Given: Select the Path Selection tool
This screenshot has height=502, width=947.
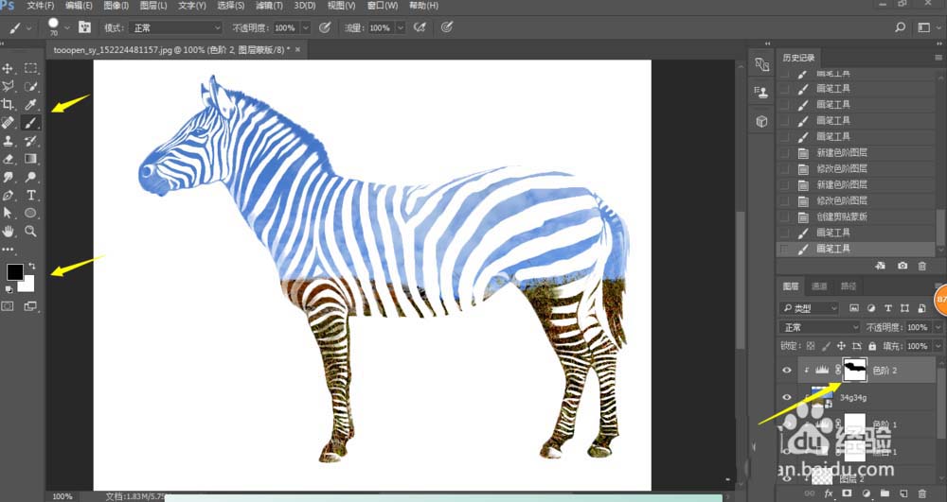Looking at the screenshot, I should tap(9, 213).
